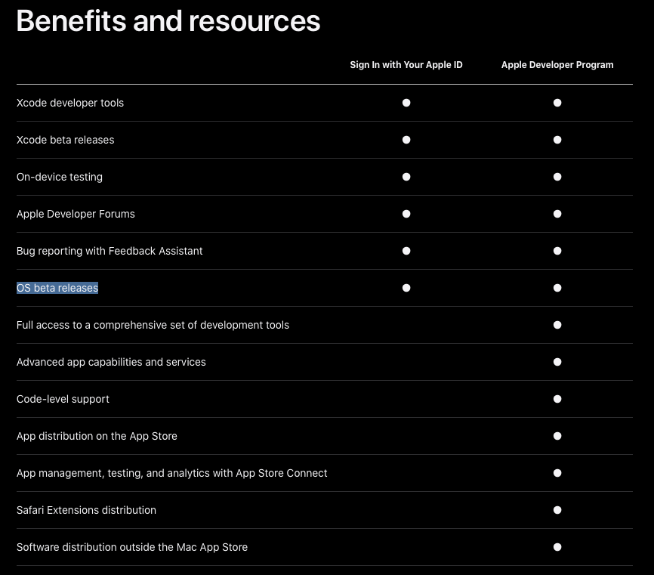
Task: Click the "Sign In with Your Apple ID" column header
Action: [406, 65]
